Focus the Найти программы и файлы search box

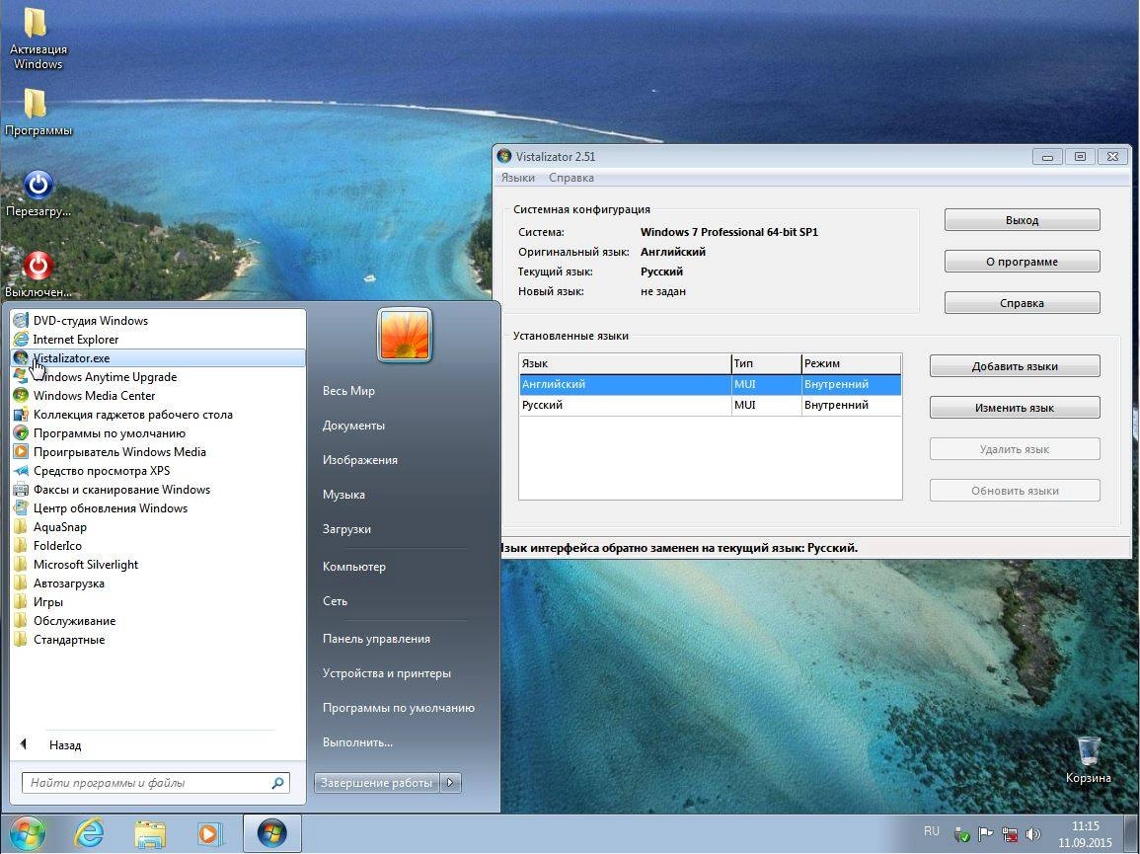pyautogui.click(x=156, y=783)
